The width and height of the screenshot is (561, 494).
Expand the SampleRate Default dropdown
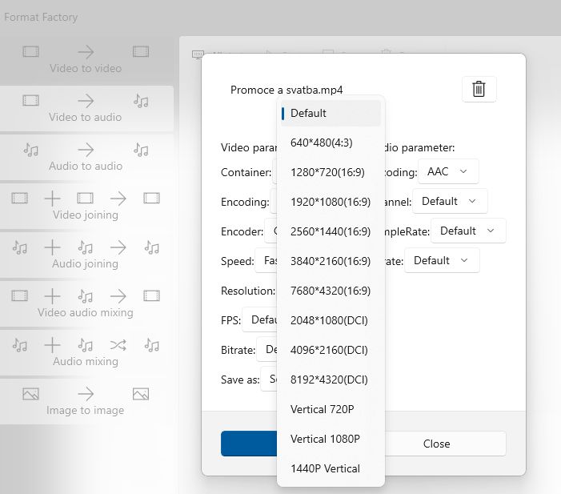click(x=468, y=231)
